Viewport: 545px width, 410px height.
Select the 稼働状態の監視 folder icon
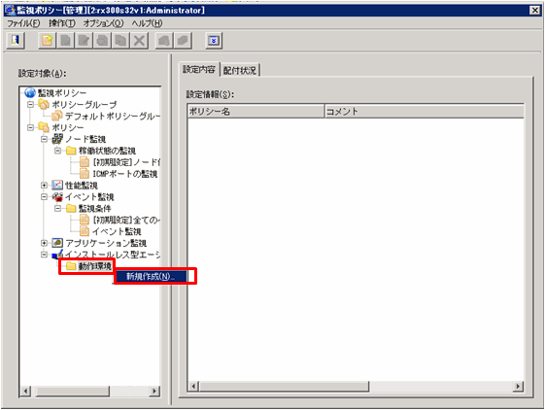pos(71,151)
